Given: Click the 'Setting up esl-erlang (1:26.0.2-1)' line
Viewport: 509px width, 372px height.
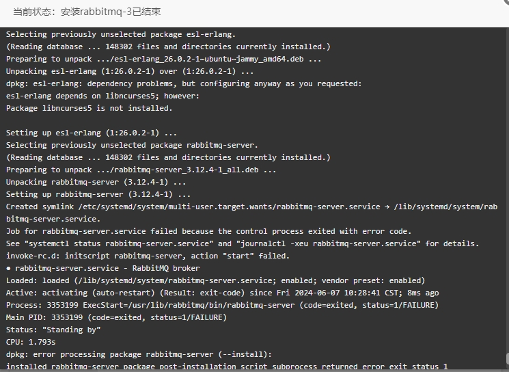Looking at the screenshot, I should 92,133.
